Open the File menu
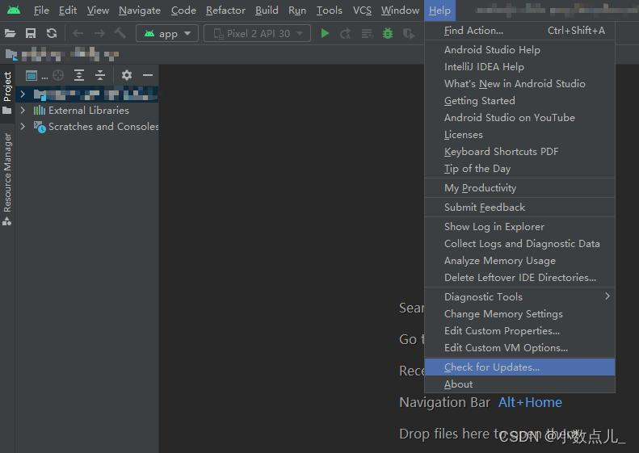 click(x=41, y=10)
